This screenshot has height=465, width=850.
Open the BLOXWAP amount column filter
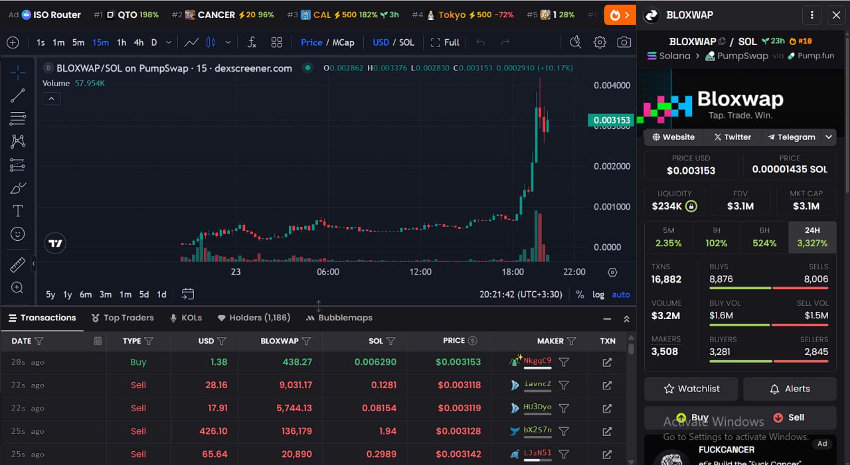[x=306, y=341]
